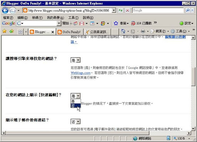Click the blogger.com address bar URL
The width and height of the screenshot is (197, 142).
pyautogui.click(x=68, y=10)
